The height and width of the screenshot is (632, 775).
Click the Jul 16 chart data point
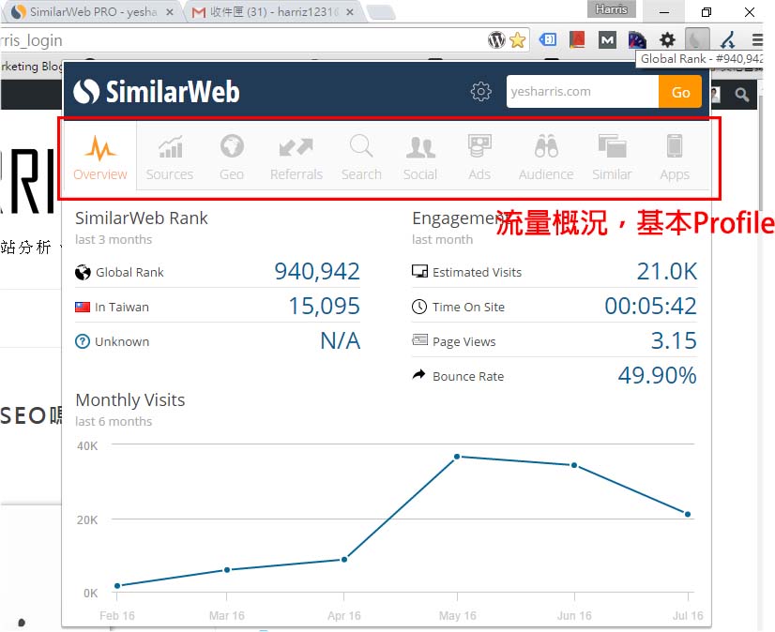(x=688, y=514)
